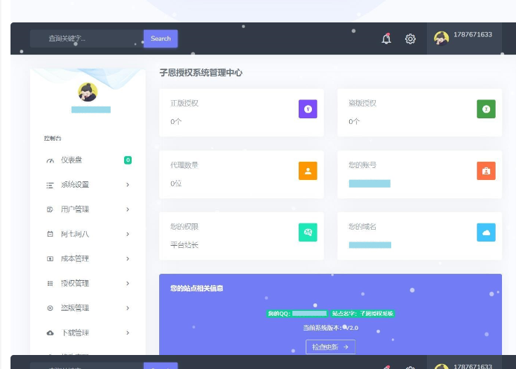The image size is (516, 369).
Task: Click the green 0 badge on 仪表盘
Action: [x=128, y=160]
